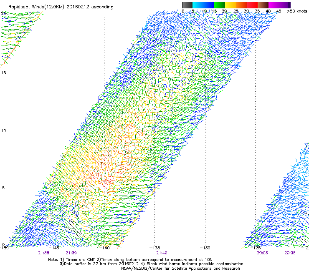The width and height of the screenshot is (309, 271).
Task: Click the '40' legend label
Action: [268, 11]
